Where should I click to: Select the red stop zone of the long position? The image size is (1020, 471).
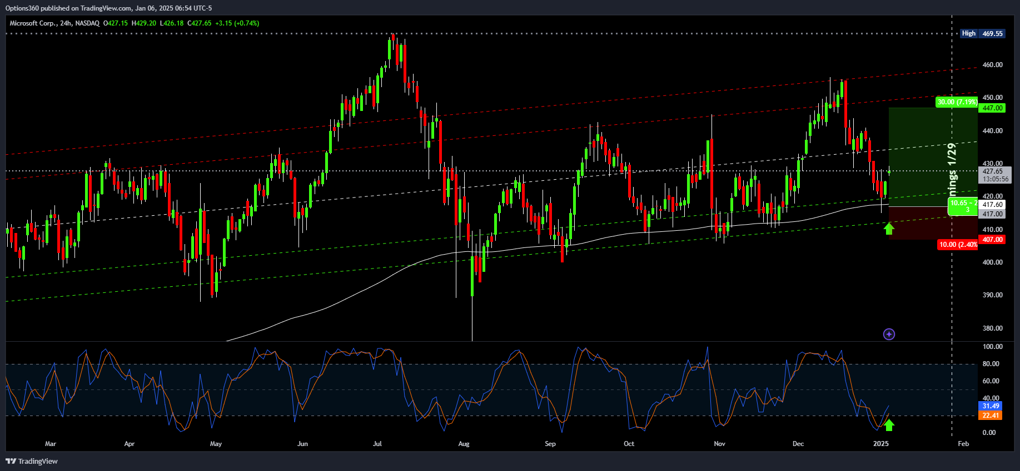pyautogui.click(x=933, y=223)
